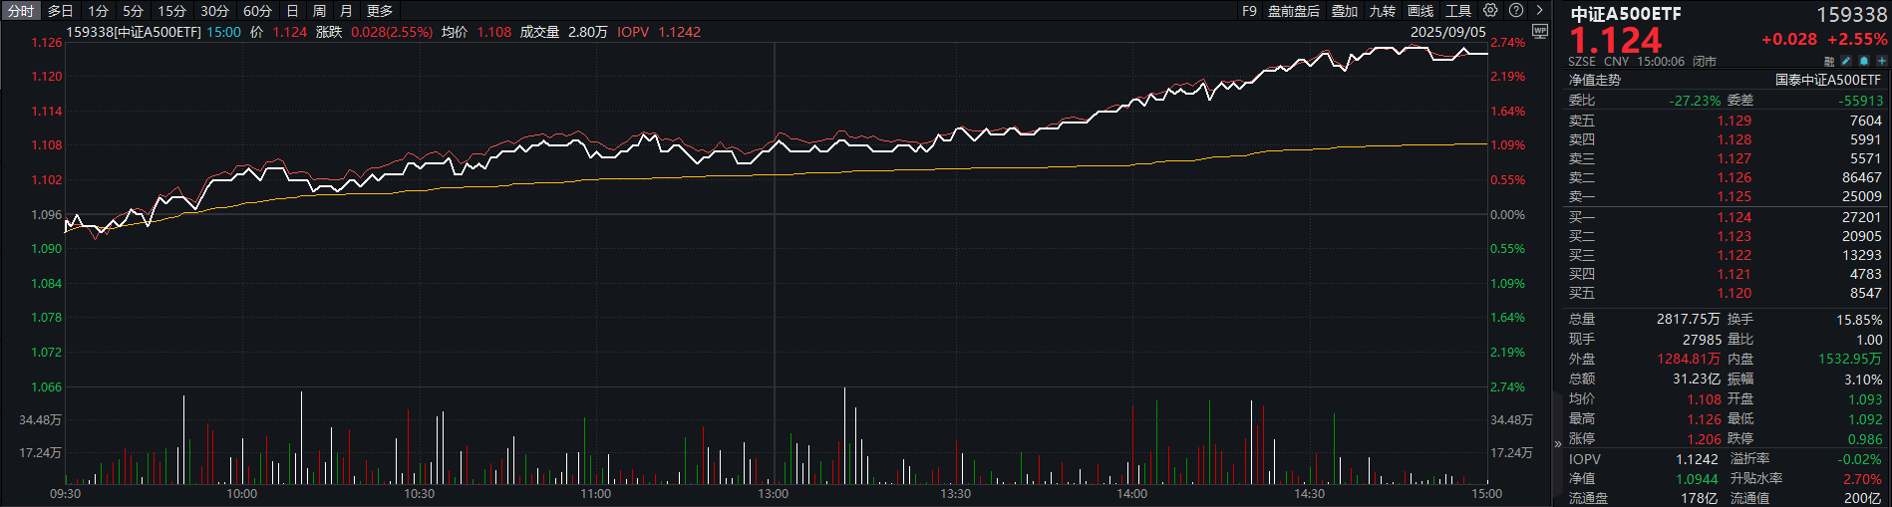Switch to 5分 chart period
The image size is (1892, 507).
coord(134,11)
